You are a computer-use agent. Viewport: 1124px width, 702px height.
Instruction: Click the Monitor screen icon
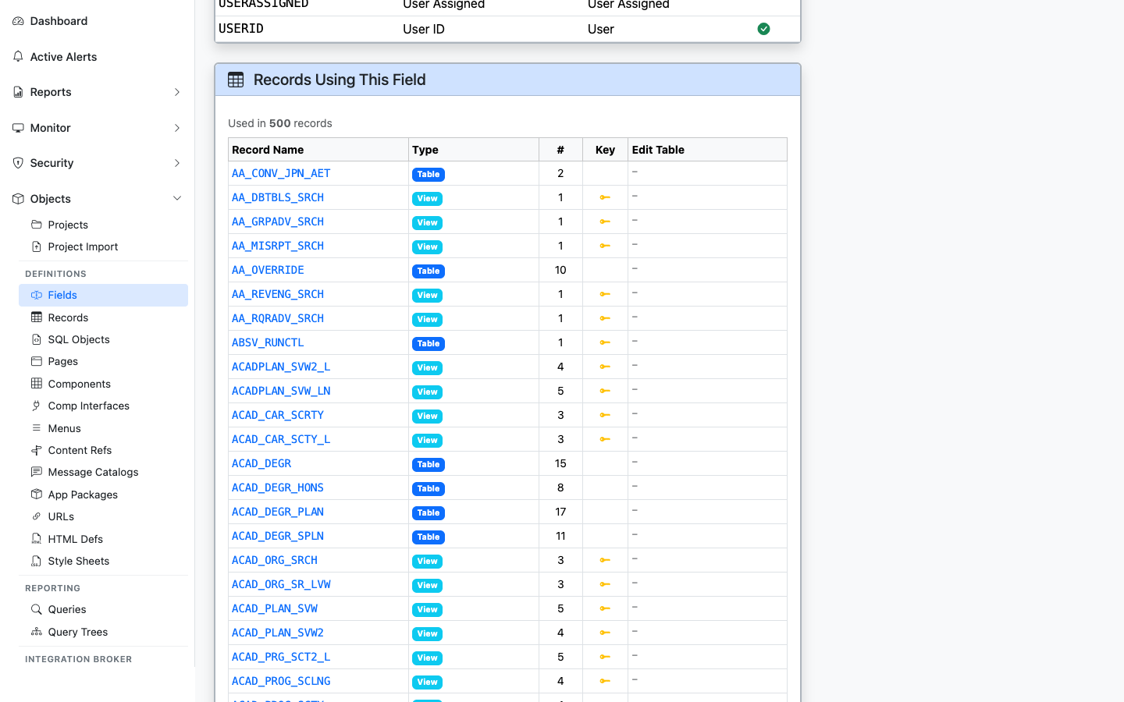coord(18,128)
